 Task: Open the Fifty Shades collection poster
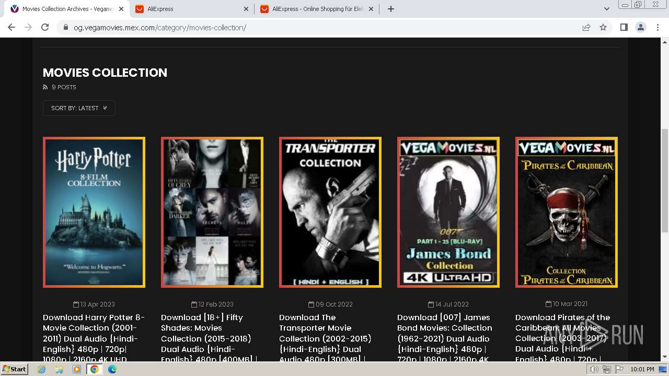tap(212, 212)
